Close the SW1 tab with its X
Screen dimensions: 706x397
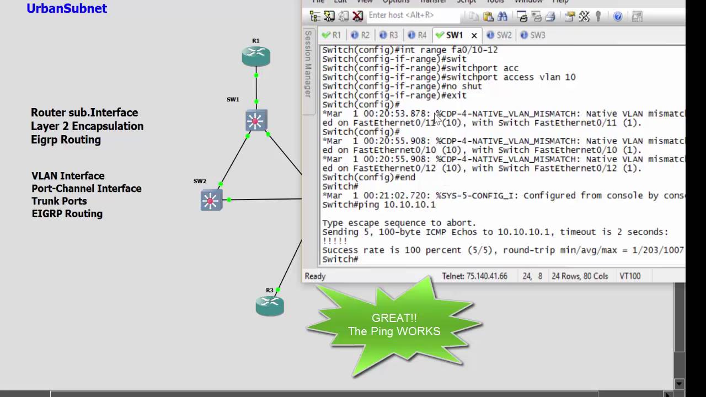(474, 35)
